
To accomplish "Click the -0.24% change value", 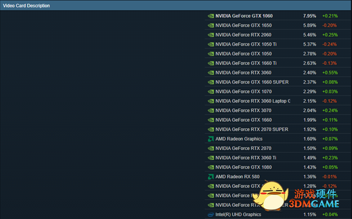I will [330, 45].
